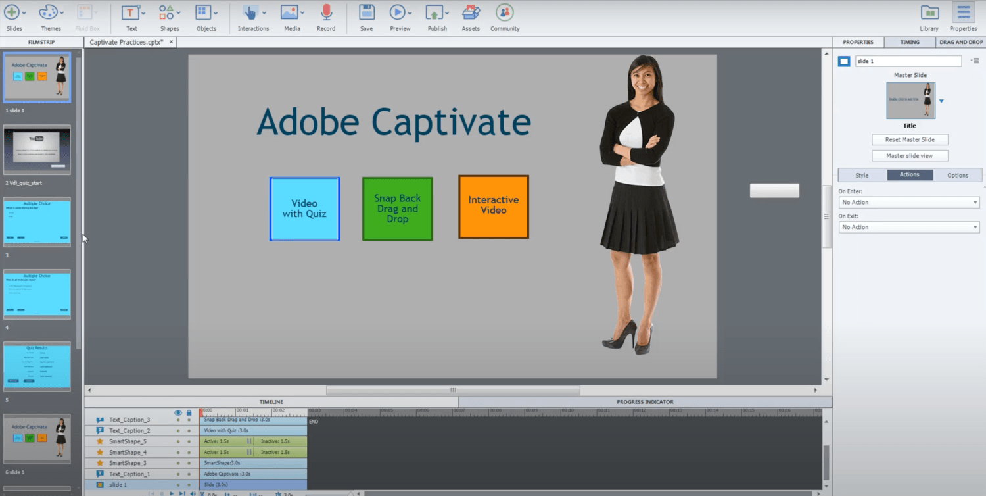This screenshot has width=986, height=496.
Task: Select the Style tab in properties
Action: click(862, 175)
